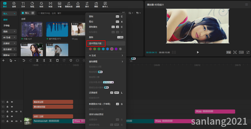Expand the AI 生成 submenu arrow
251x129 pixels.
point(122,55)
